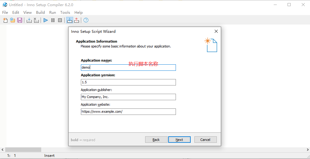Viewport: 310px width, 159px height.
Task: Click the Back button in the wizard
Action: 156,140
